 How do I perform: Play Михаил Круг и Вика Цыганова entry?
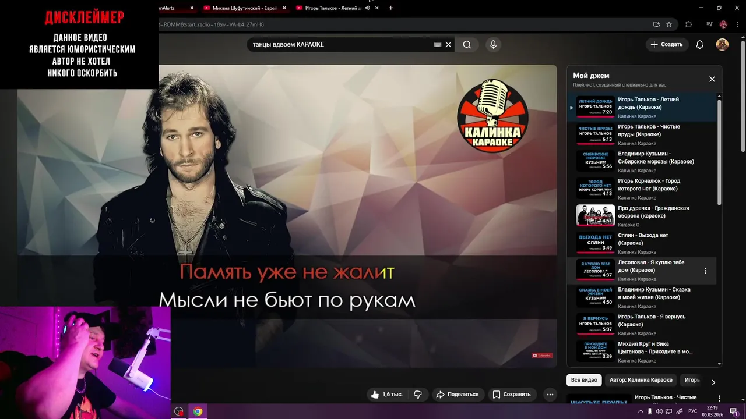pyautogui.click(x=641, y=351)
